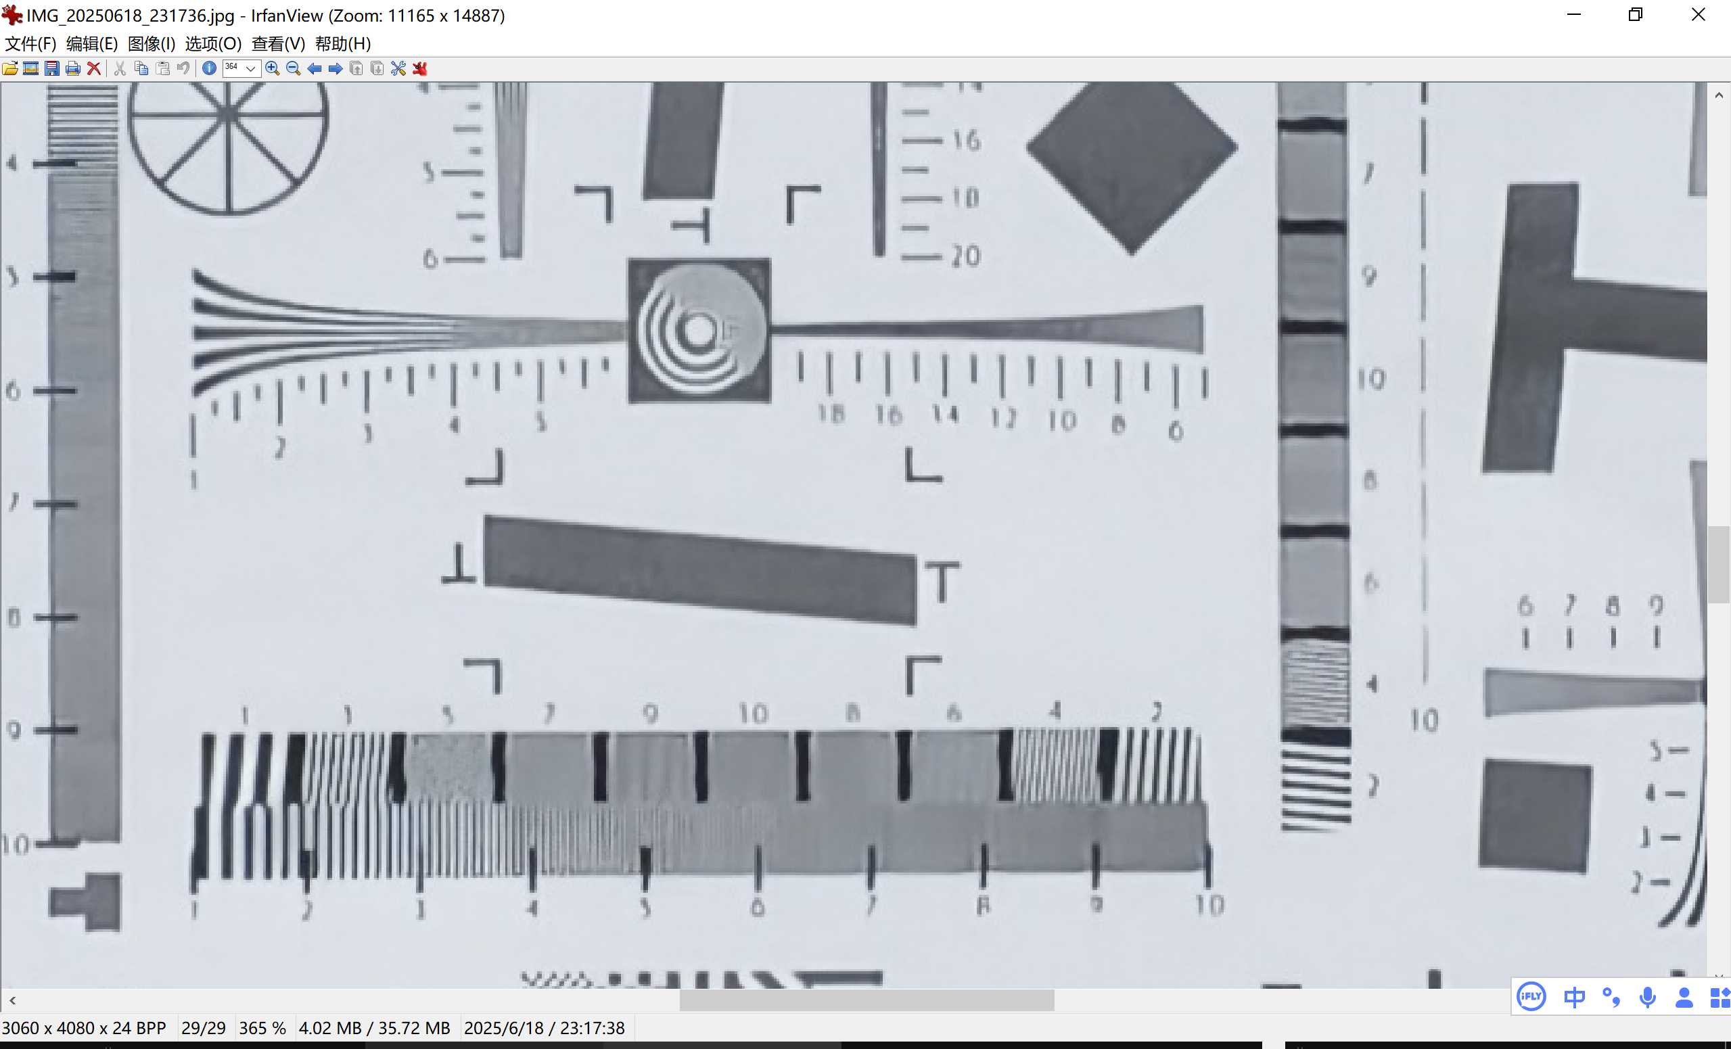Click the Zoom in magnifier icon

point(273,68)
